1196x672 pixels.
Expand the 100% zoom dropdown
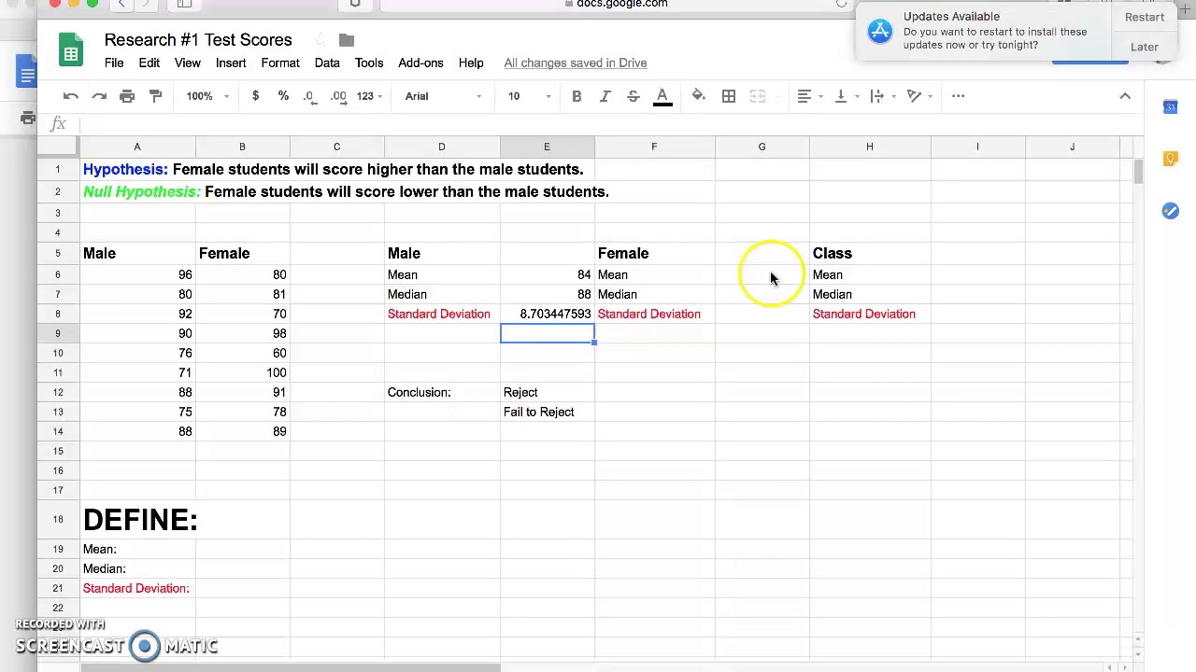(x=207, y=96)
